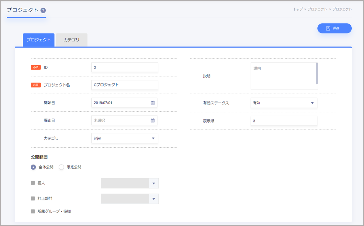Screen dimensions: 364x226
Task: Open the 開始日 calendar picker icon
Action: [153, 103]
